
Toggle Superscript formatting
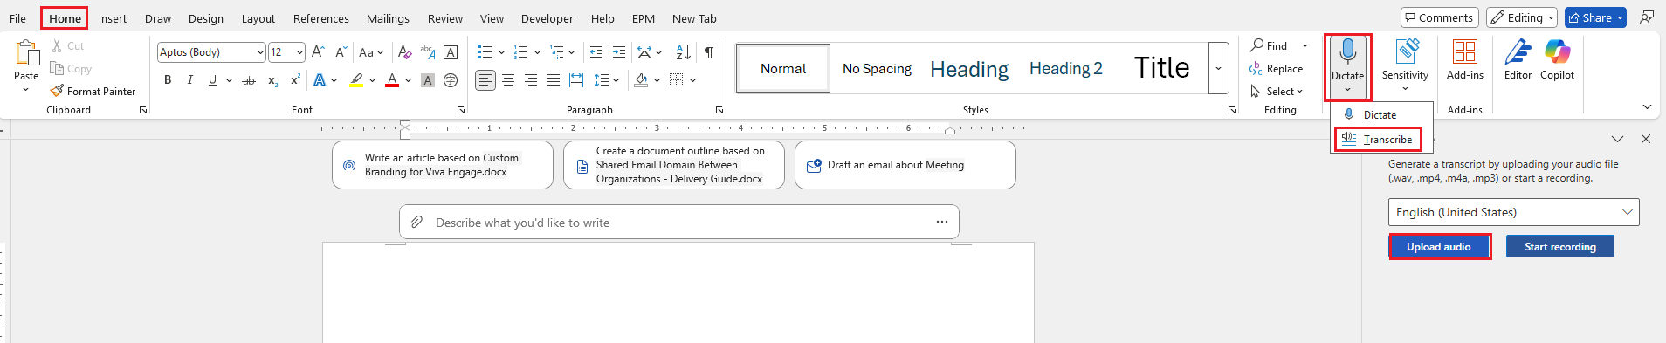coord(295,80)
